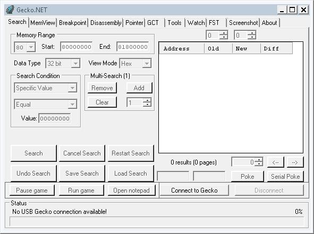Click the End address field
This screenshot has height=234, width=314.
pyautogui.click(x=133, y=47)
